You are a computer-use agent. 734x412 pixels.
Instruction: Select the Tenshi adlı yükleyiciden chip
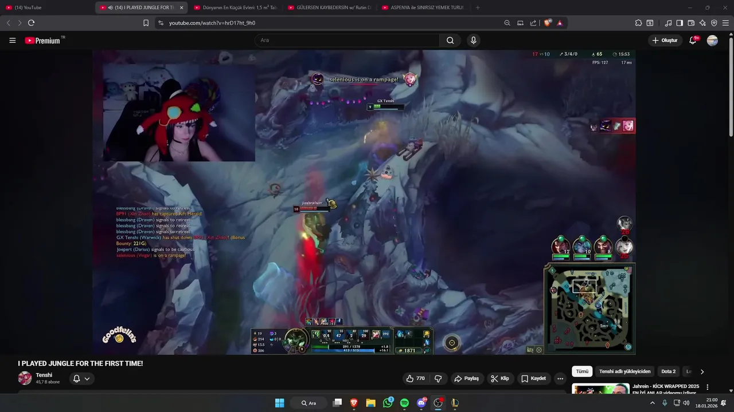625,371
